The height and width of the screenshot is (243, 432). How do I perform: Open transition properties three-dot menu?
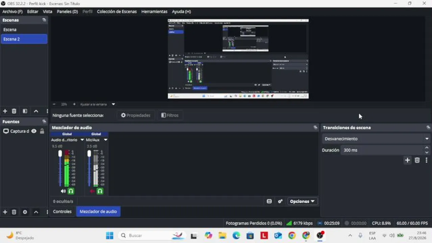pyautogui.click(x=427, y=160)
